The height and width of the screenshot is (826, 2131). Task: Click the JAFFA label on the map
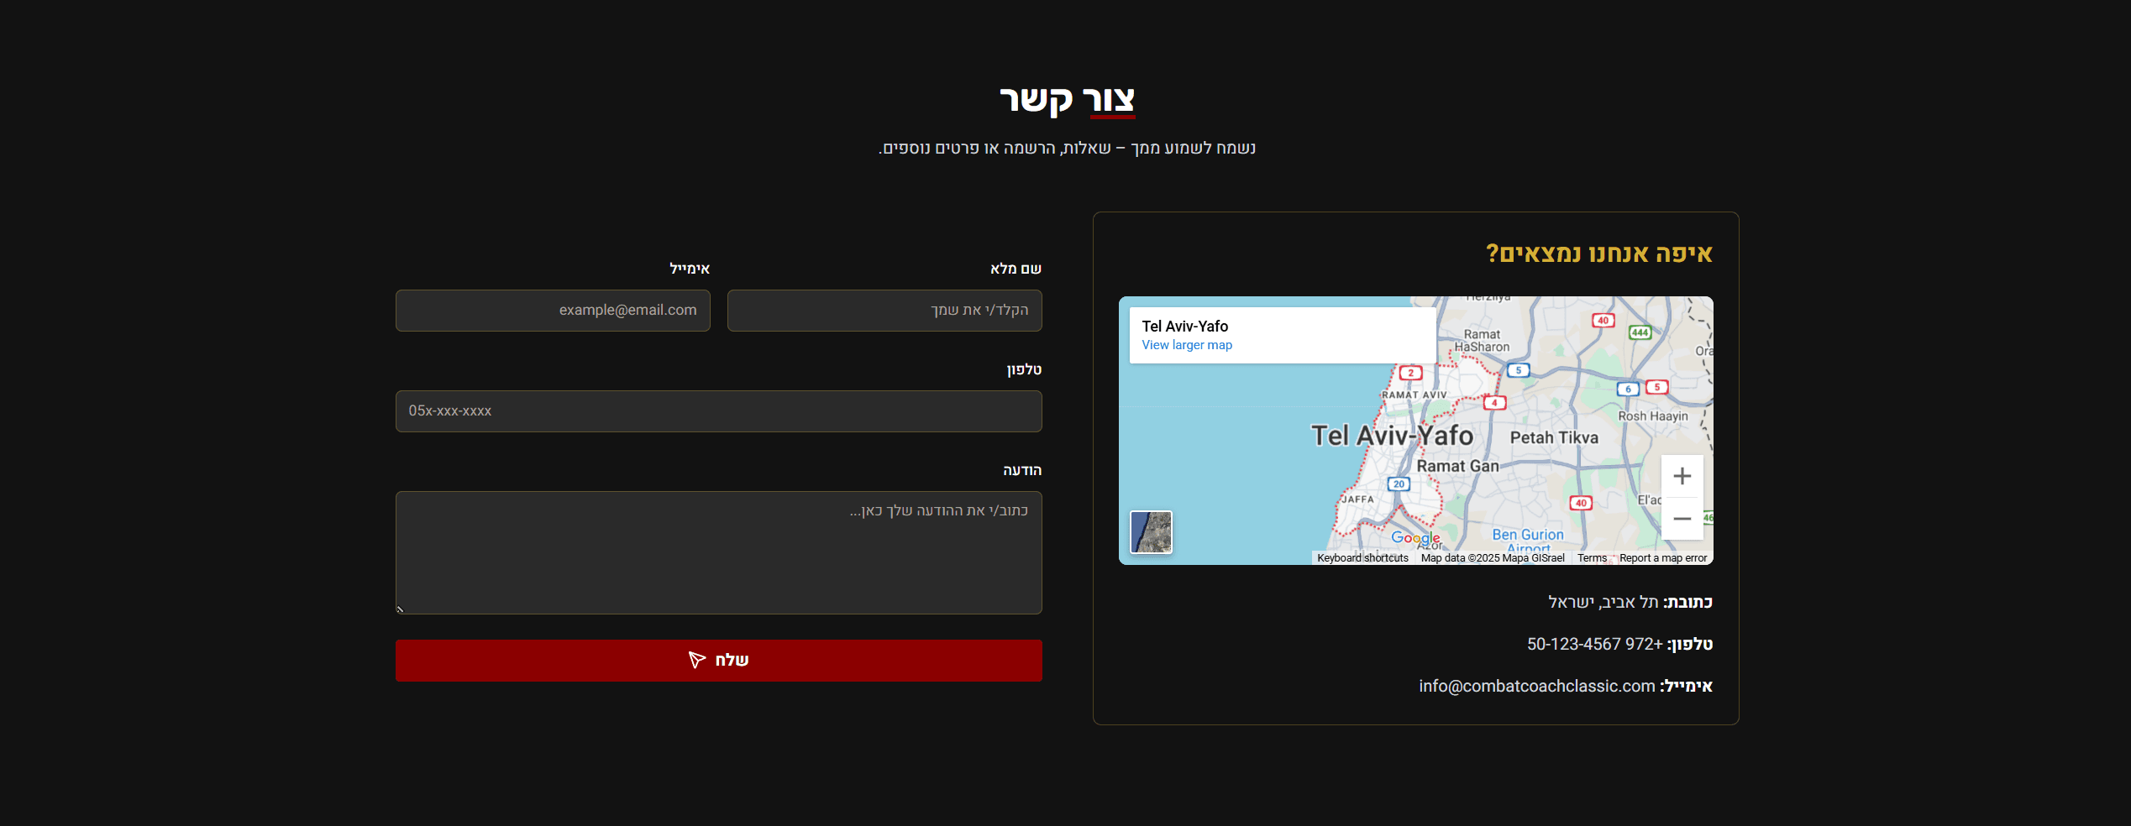(x=1357, y=499)
